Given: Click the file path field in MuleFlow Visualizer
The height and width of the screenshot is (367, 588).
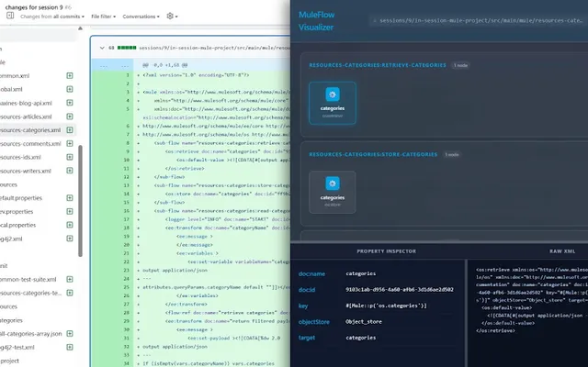Looking at the screenshot, I should coord(481,20).
